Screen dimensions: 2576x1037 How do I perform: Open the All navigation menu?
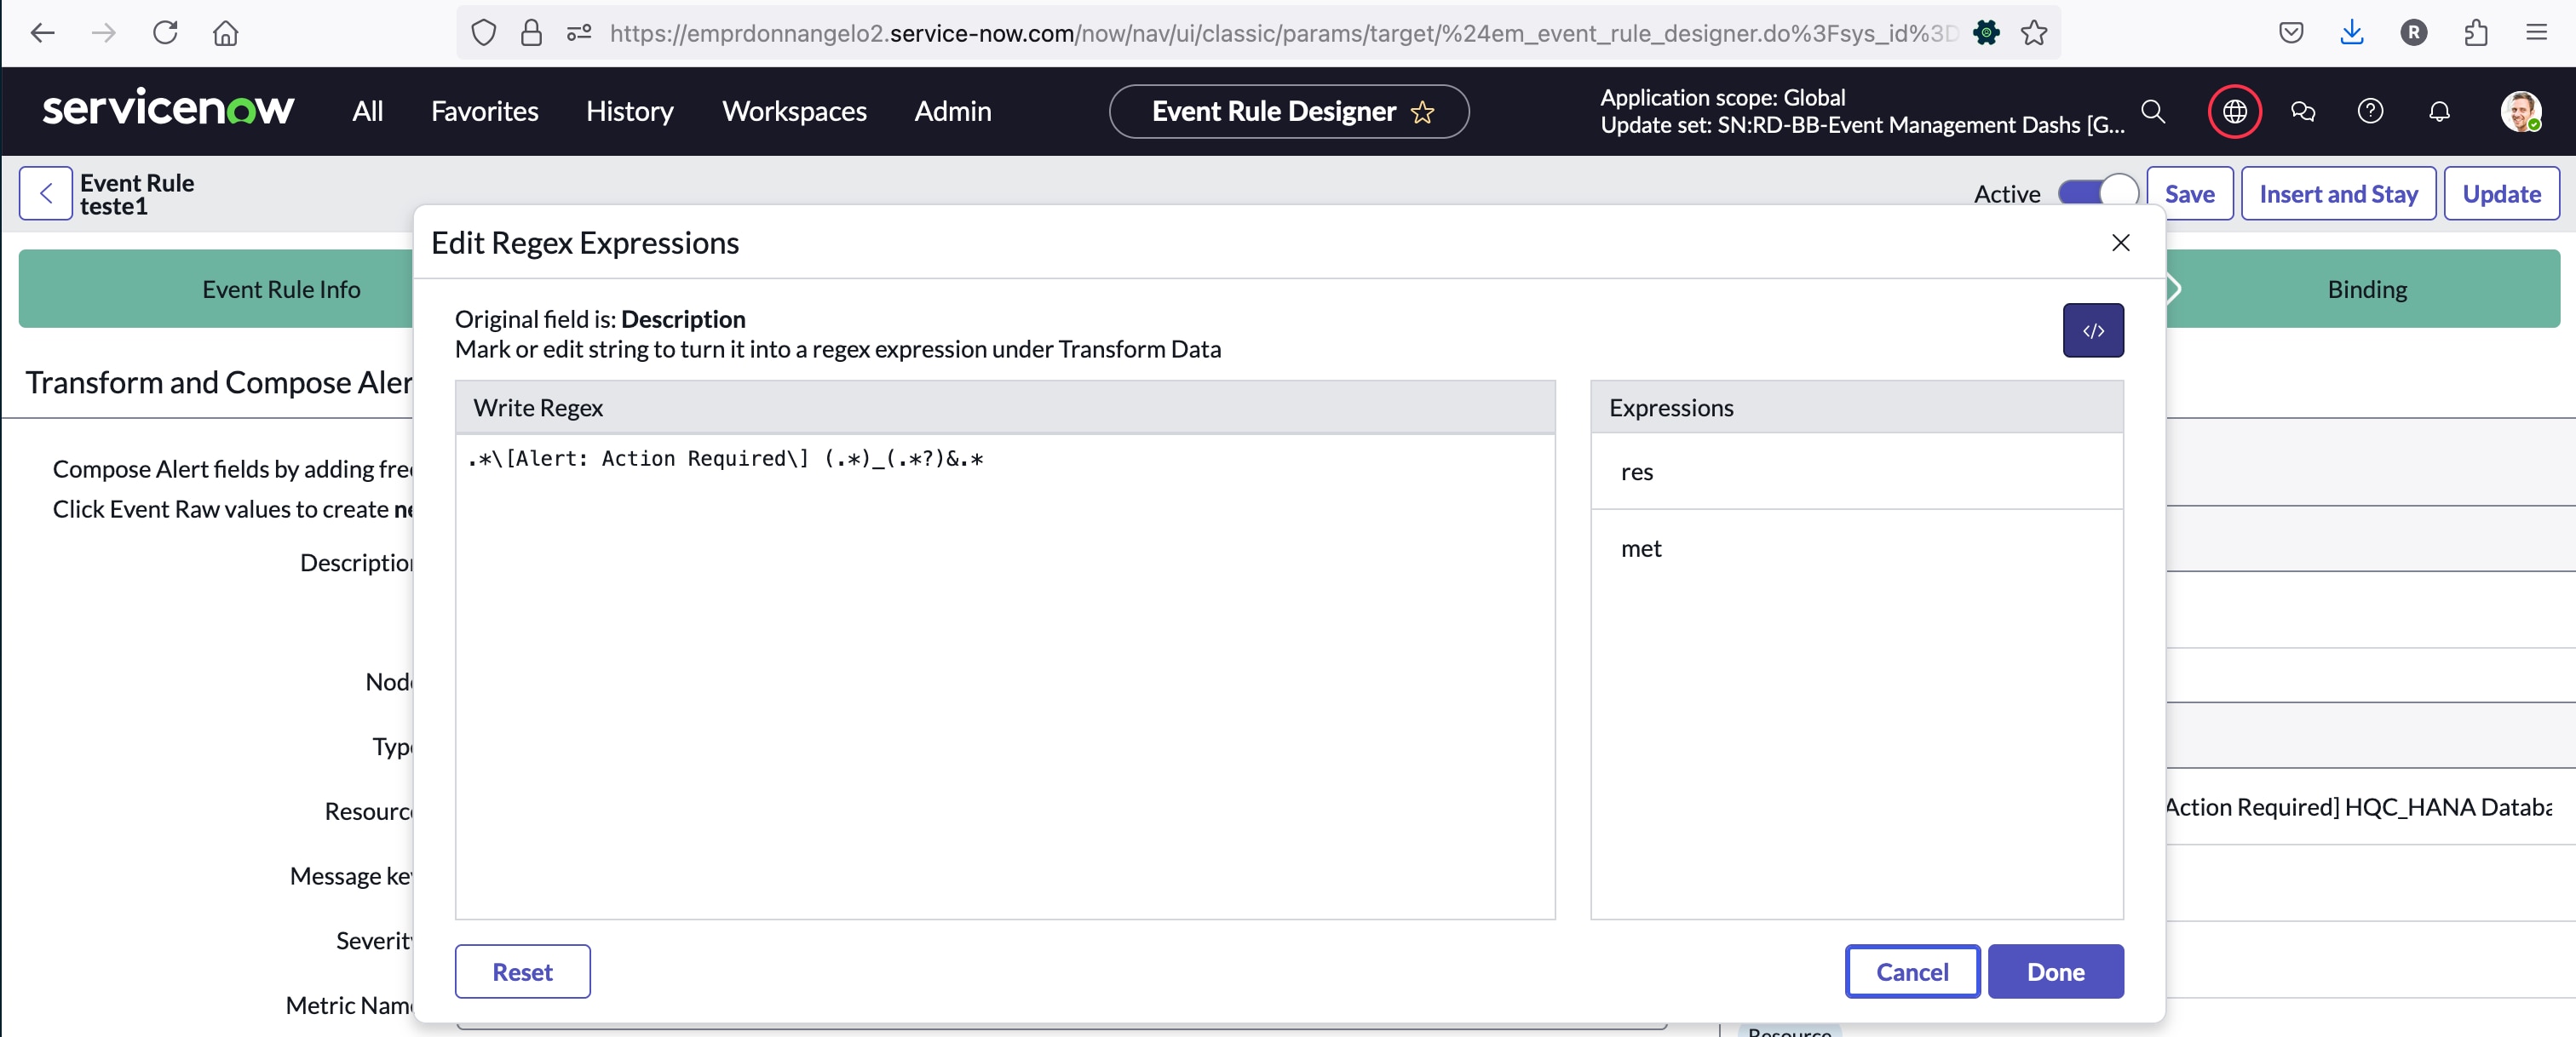pos(367,111)
